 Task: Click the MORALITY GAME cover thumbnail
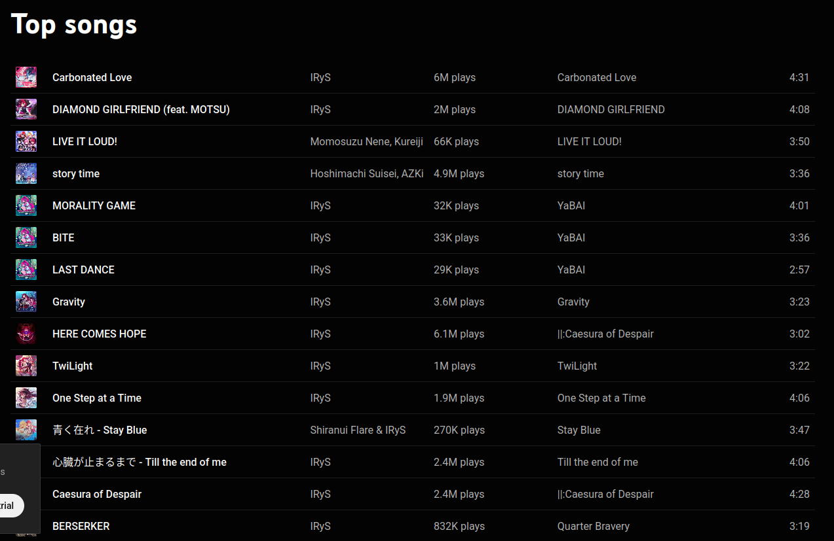point(26,205)
